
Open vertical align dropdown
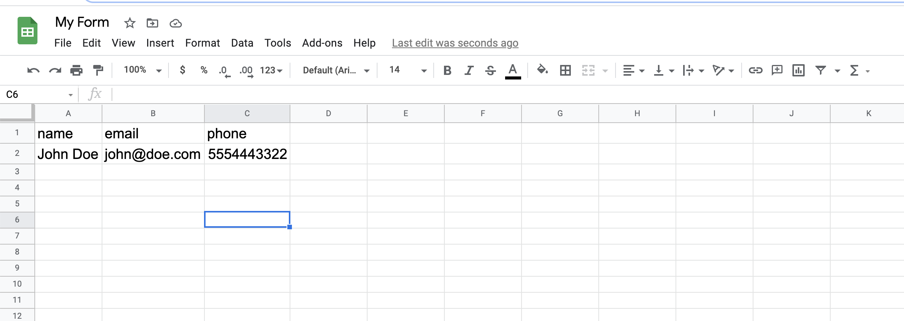coord(664,70)
